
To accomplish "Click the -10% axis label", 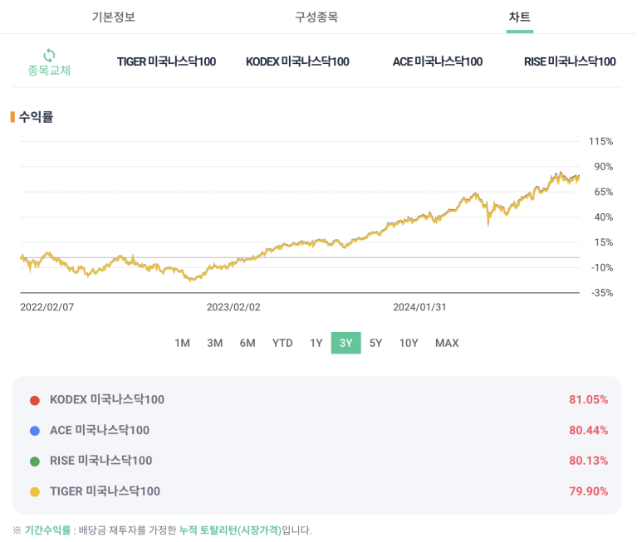I will click(602, 267).
